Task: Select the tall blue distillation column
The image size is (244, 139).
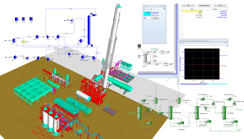Action: point(89,30)
